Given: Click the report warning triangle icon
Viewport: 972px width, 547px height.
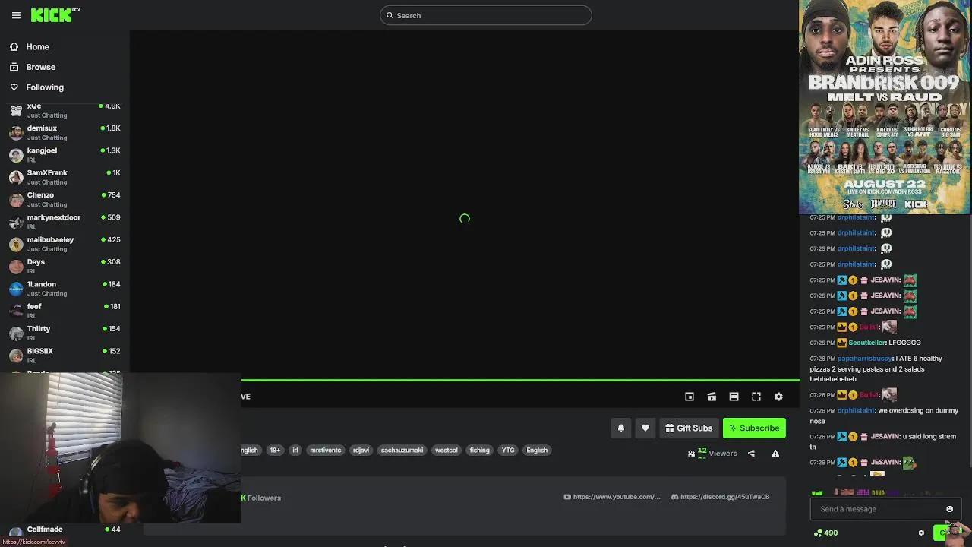Looking at the screenshot, I should pos(775,454).
